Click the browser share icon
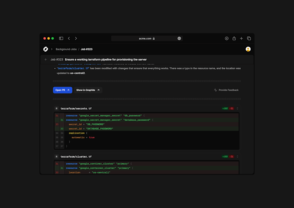 tap(234, 39)
